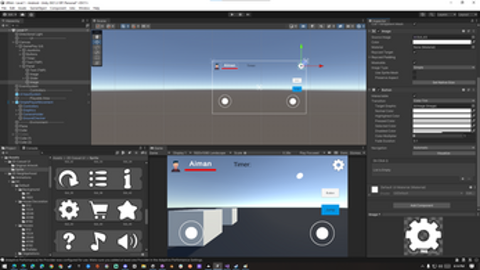Click the green Y axis gizmo arrow

301,46
